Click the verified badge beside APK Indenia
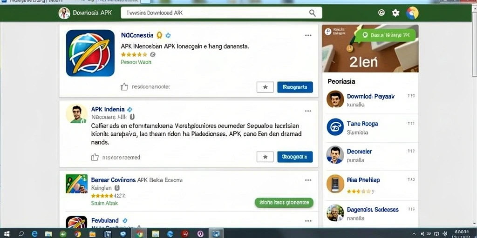The image size is (477, 238). click(129, 109)
